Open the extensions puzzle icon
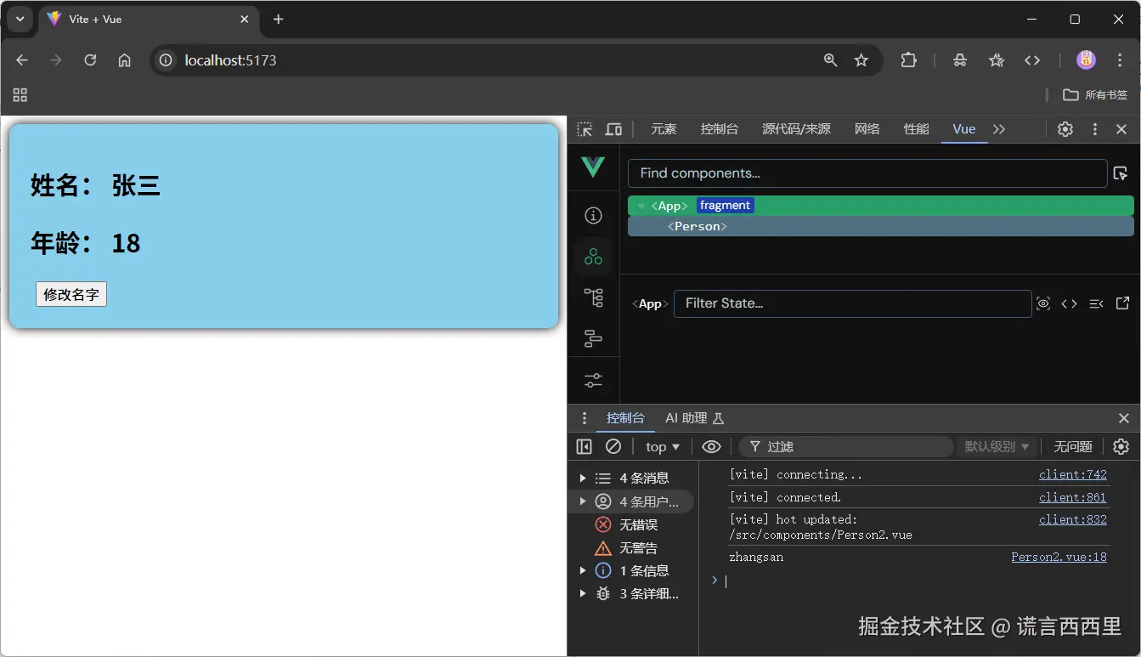This screenshot has height=657, width=1141. point(908,60)
